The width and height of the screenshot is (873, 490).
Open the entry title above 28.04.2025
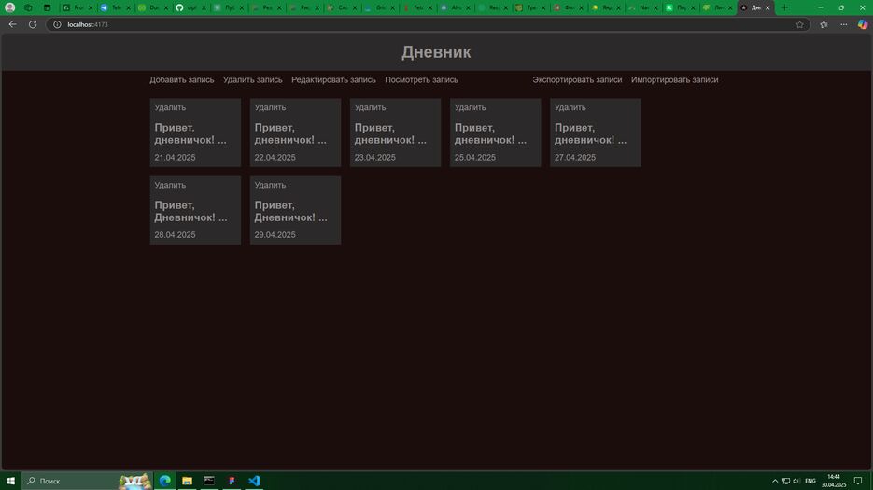pos(190,211)
